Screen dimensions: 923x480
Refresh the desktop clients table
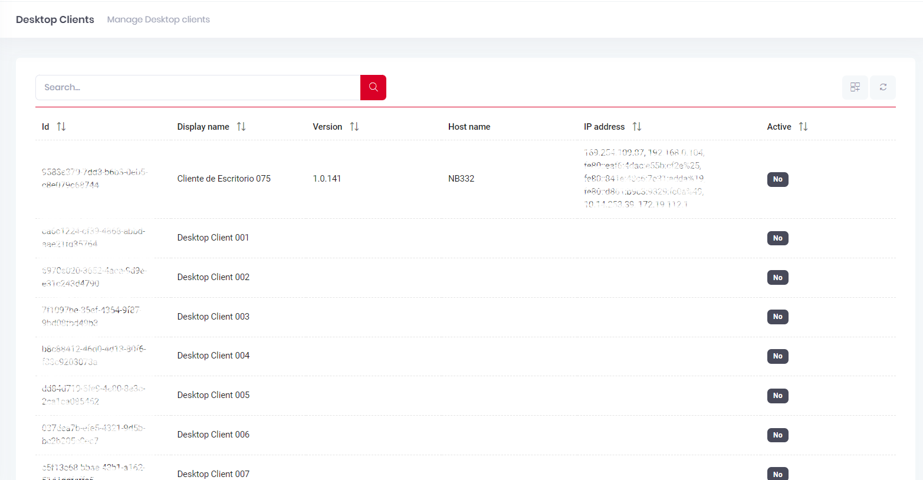pyautogui.click(x=883, y=87)
